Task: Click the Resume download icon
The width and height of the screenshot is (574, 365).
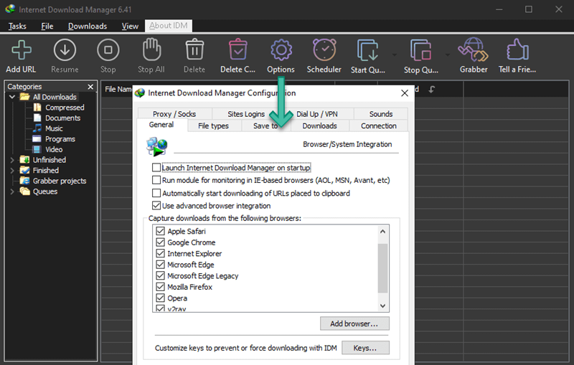Action: coord(65,49)
